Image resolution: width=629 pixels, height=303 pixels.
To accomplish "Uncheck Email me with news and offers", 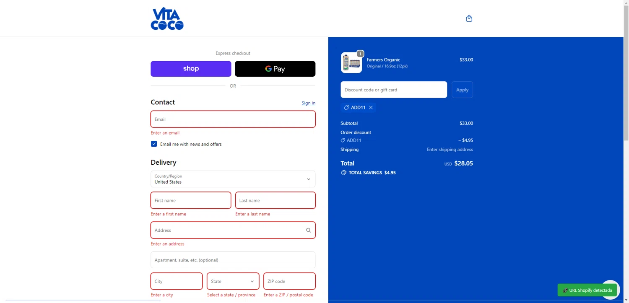I will pyautogui.click(x=154, y=144).
